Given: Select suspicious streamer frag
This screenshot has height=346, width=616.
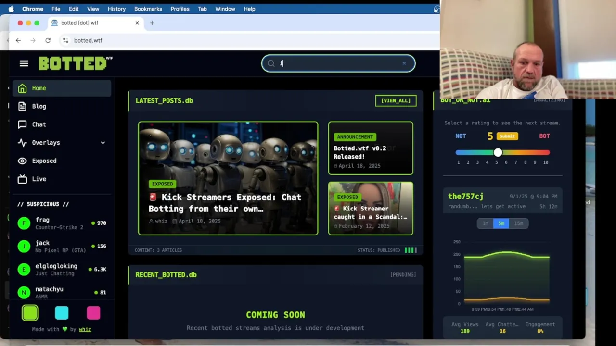Looking at the screenshot, I should (62, 223).
